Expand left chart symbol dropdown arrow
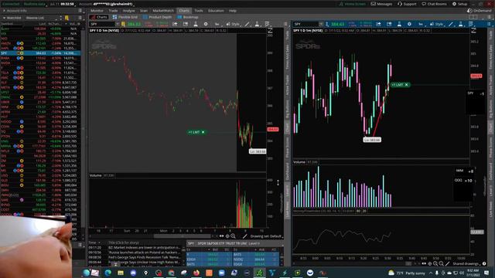 [x=117, y=24]
